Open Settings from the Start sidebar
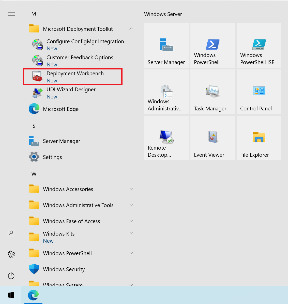 pos(11,254)
